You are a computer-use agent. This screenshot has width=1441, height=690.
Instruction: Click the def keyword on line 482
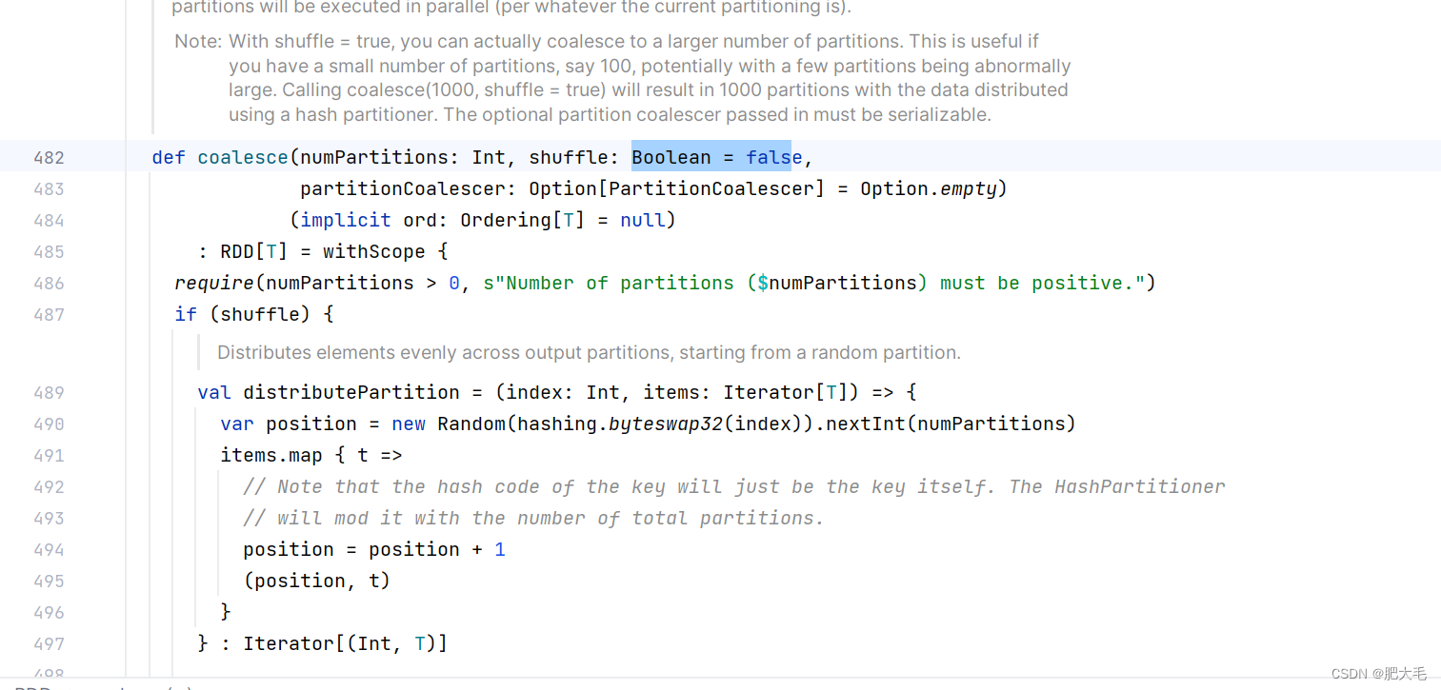[x=169, y=157]
